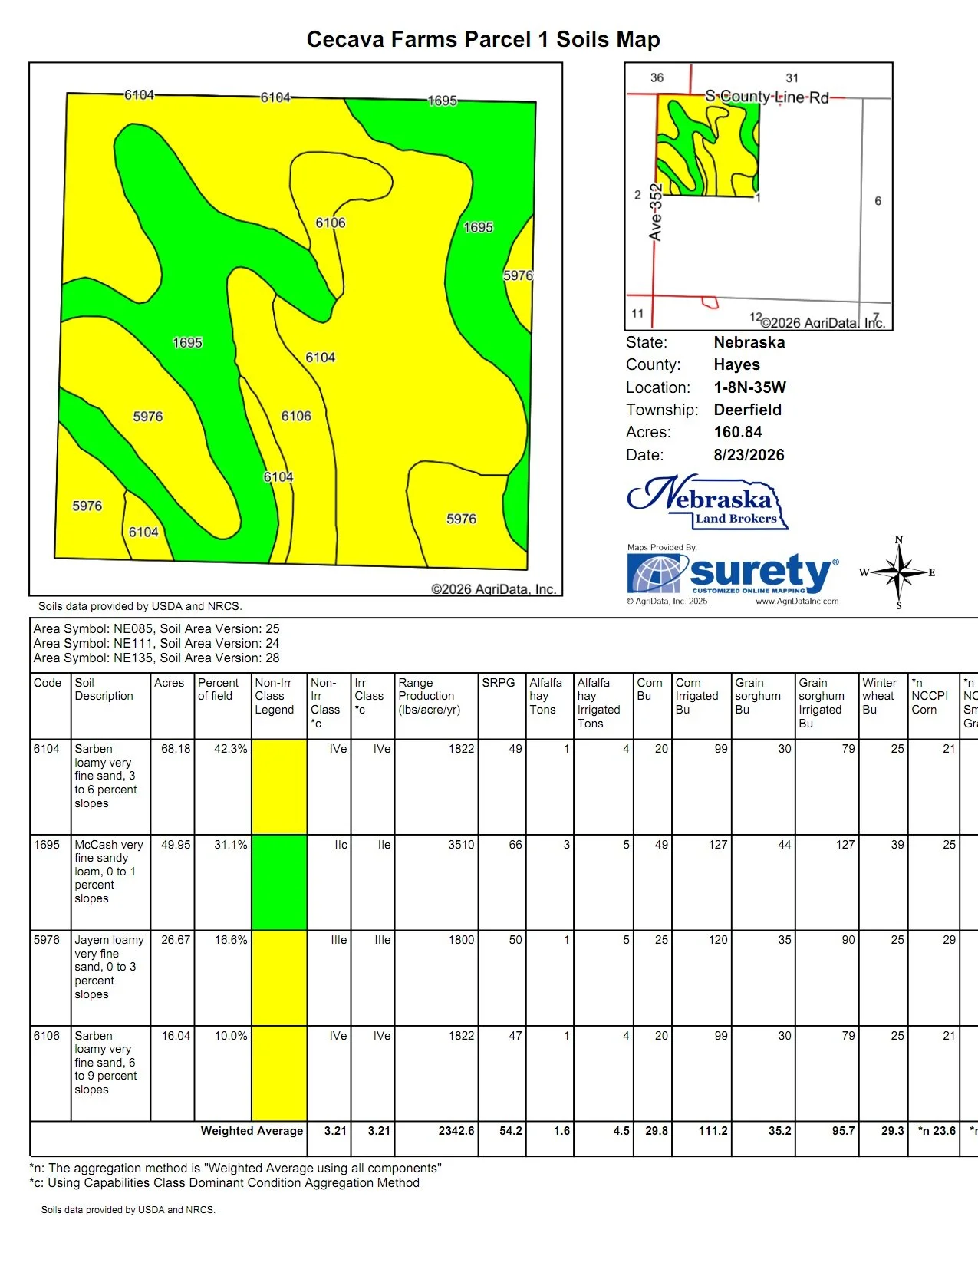This screenshot has height=1266, width=978.
Task: Select 'Area Symbol: NE085, Soil Area Version: 25'
Action: (156, 628)
